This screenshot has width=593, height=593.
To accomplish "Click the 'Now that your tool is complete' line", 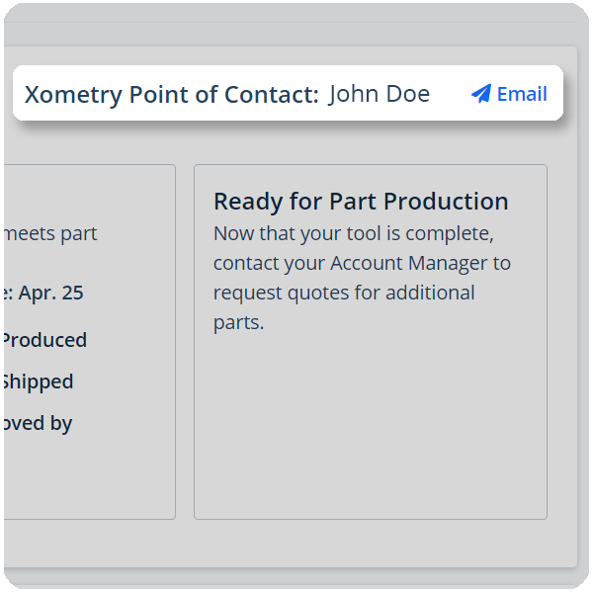I will (353, 235).
